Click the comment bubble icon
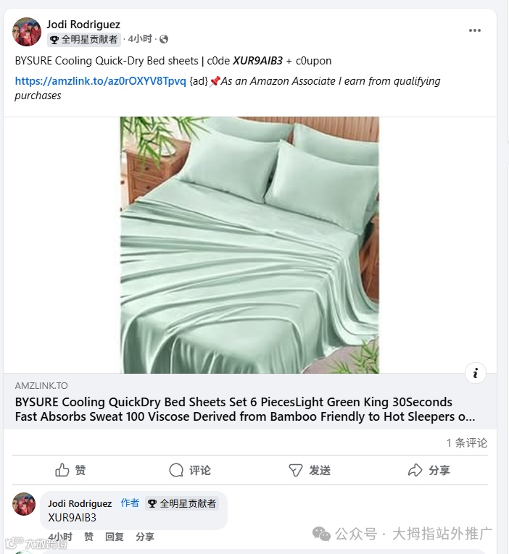Screen dimensions: 509x554 (x=176, y=470)
